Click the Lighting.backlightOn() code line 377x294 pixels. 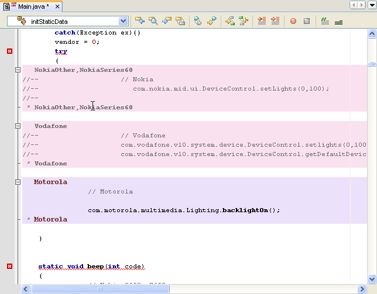point(184,210)
